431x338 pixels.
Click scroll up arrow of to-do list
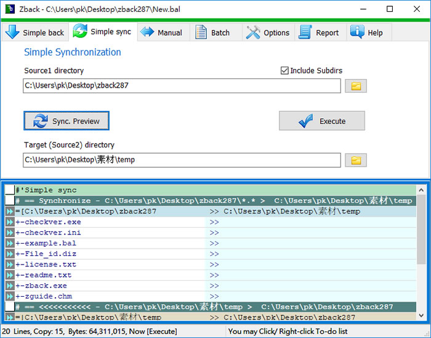point(421,190)
